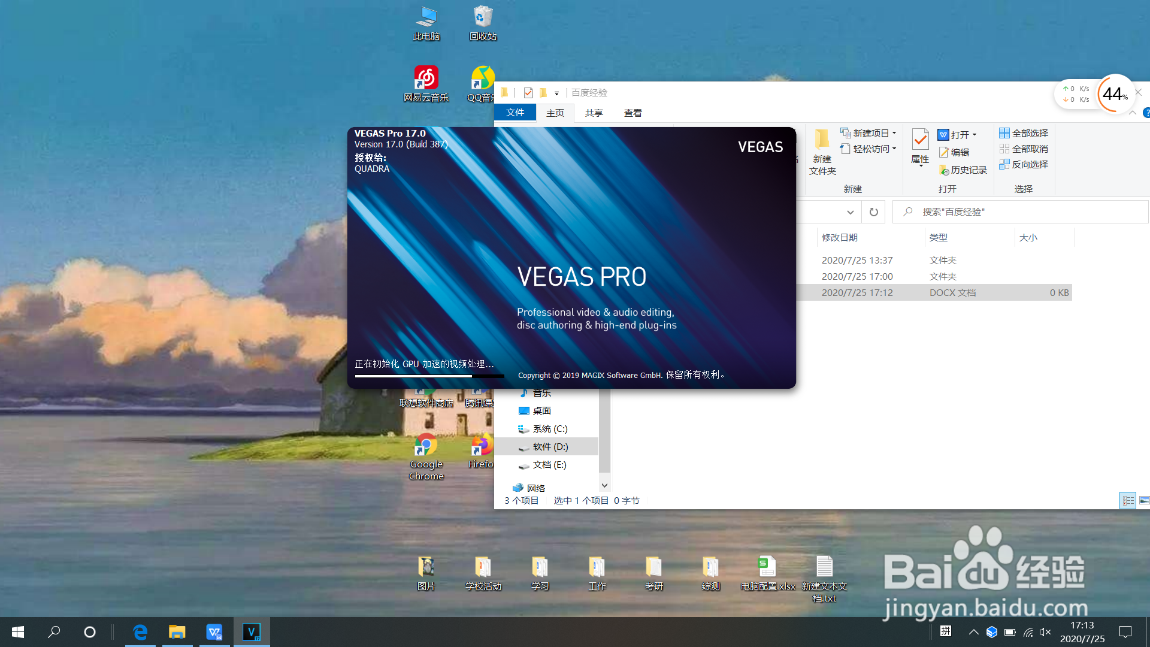1150x647 pixels.
Task: Open 回收站 recycle bin icon
Action: click(x=483, y=23)
